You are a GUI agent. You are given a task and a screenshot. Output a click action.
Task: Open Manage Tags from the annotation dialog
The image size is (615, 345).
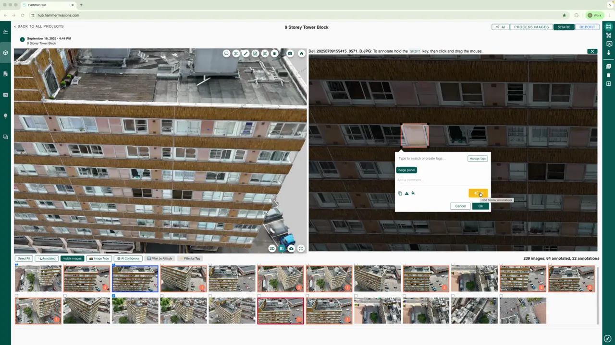click(477, 158)
